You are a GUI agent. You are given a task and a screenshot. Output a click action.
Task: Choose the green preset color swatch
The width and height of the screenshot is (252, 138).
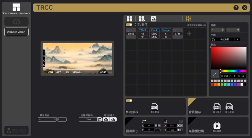tap(222, 85)
